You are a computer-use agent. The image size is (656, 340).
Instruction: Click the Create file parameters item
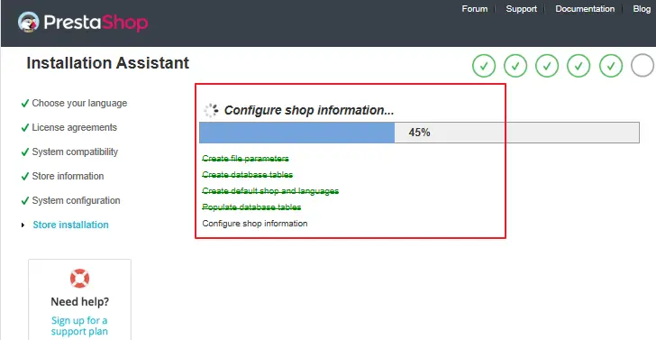coord(246,159)
